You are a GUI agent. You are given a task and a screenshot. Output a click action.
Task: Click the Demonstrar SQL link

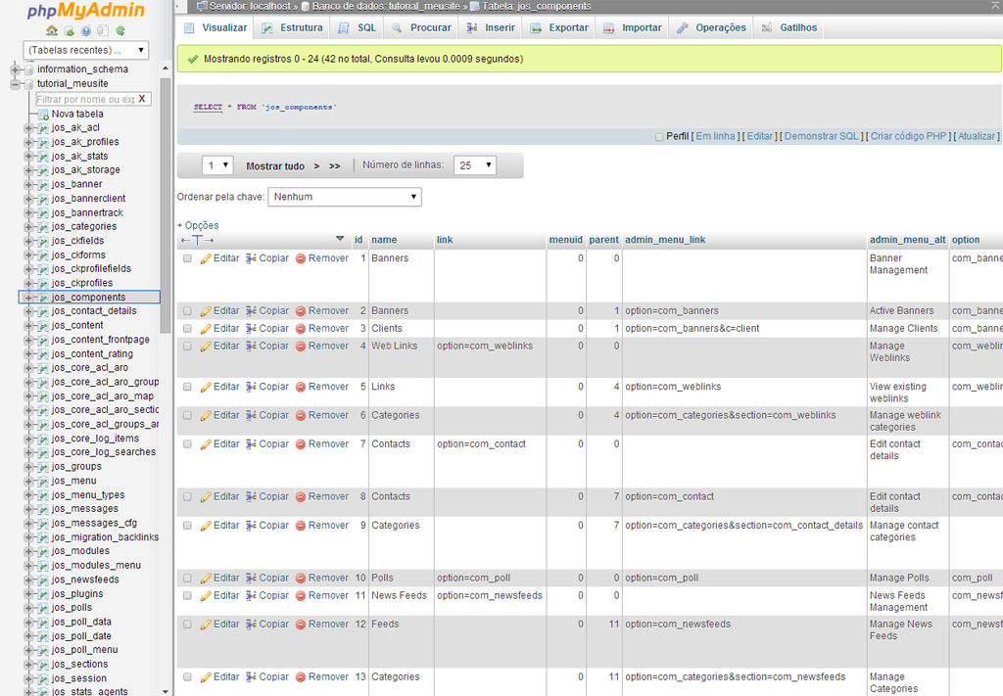[x=822, y=137]
